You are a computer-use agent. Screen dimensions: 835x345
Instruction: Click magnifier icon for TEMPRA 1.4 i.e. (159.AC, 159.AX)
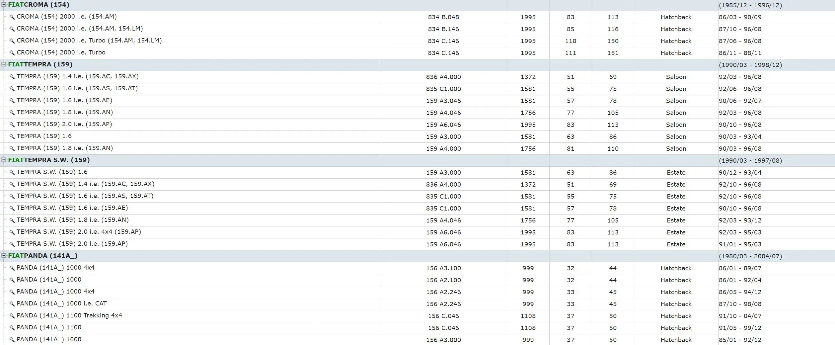pos(12,77)
